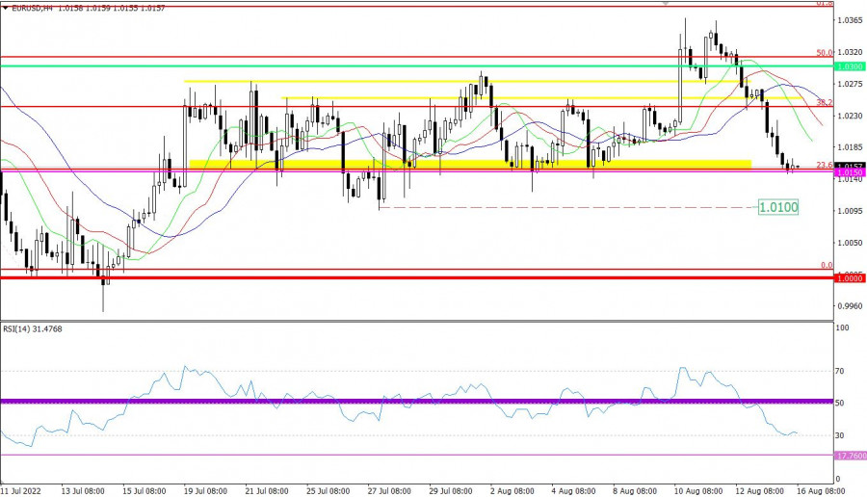Image resolution: width=867 pixels, height=497 pixels.
Task: Click the EURUSD,H4 symbol title
Action: click(x=35, y=8)
